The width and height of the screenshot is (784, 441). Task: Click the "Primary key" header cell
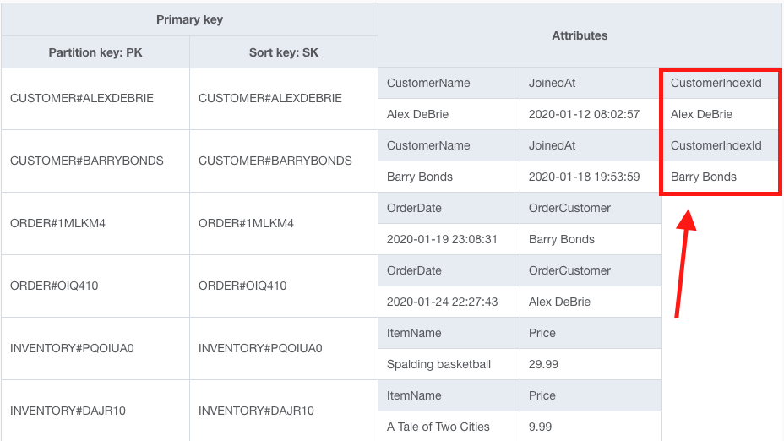click(x=189, y=19)
